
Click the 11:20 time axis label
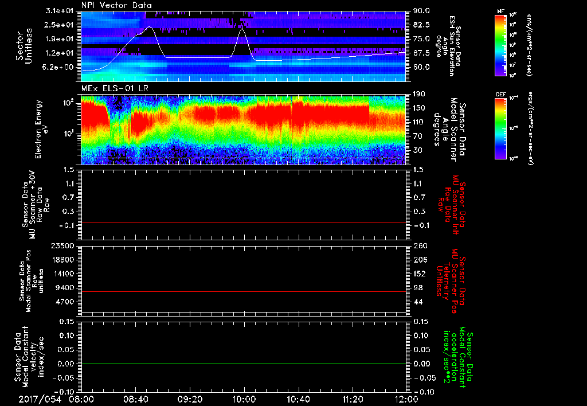(x=353, y=399)
